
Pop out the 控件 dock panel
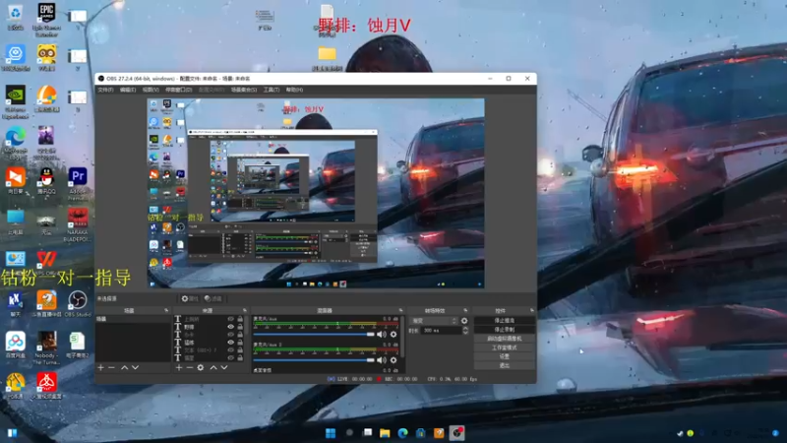point(532,311)
